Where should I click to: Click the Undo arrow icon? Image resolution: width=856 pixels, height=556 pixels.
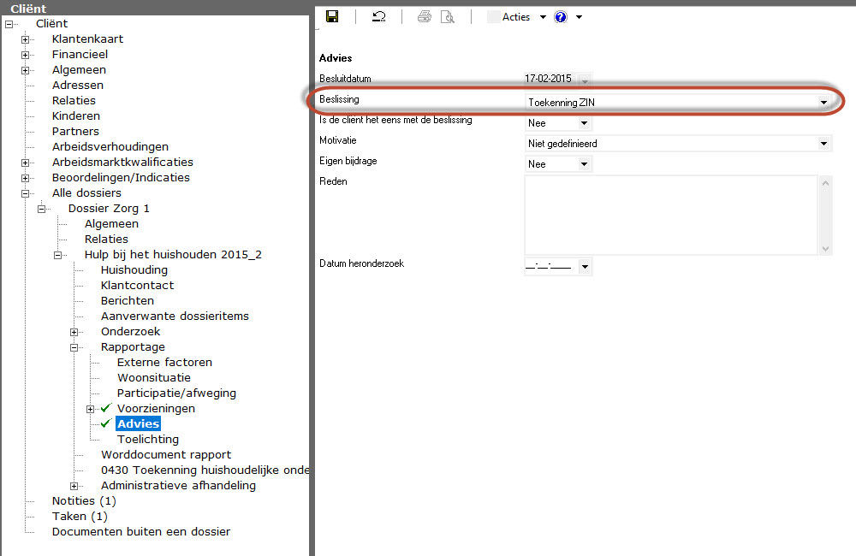coord(378,16)
